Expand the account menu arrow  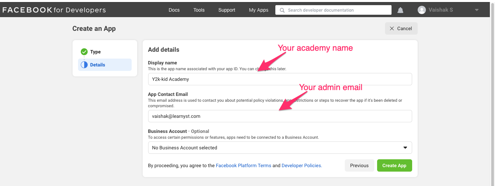(x=477, y=10)
